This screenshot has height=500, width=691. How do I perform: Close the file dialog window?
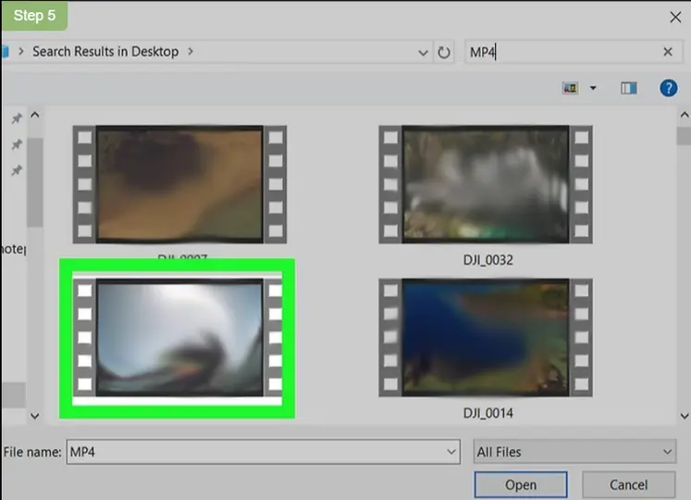(674, 16)
